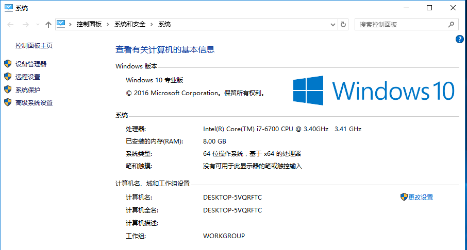The height and width of the screenshot is (250, 467).
Task: Click the computer icon in address bar
Action: click(61, 24)
